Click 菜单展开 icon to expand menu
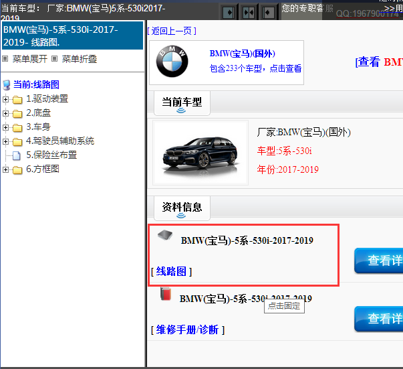The image size is (403, 369). 5,59
